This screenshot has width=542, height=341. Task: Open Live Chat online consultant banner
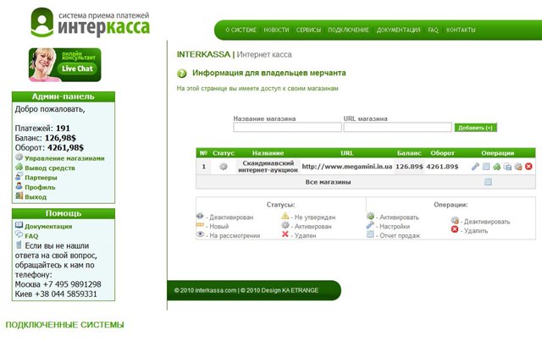point(65,65)
